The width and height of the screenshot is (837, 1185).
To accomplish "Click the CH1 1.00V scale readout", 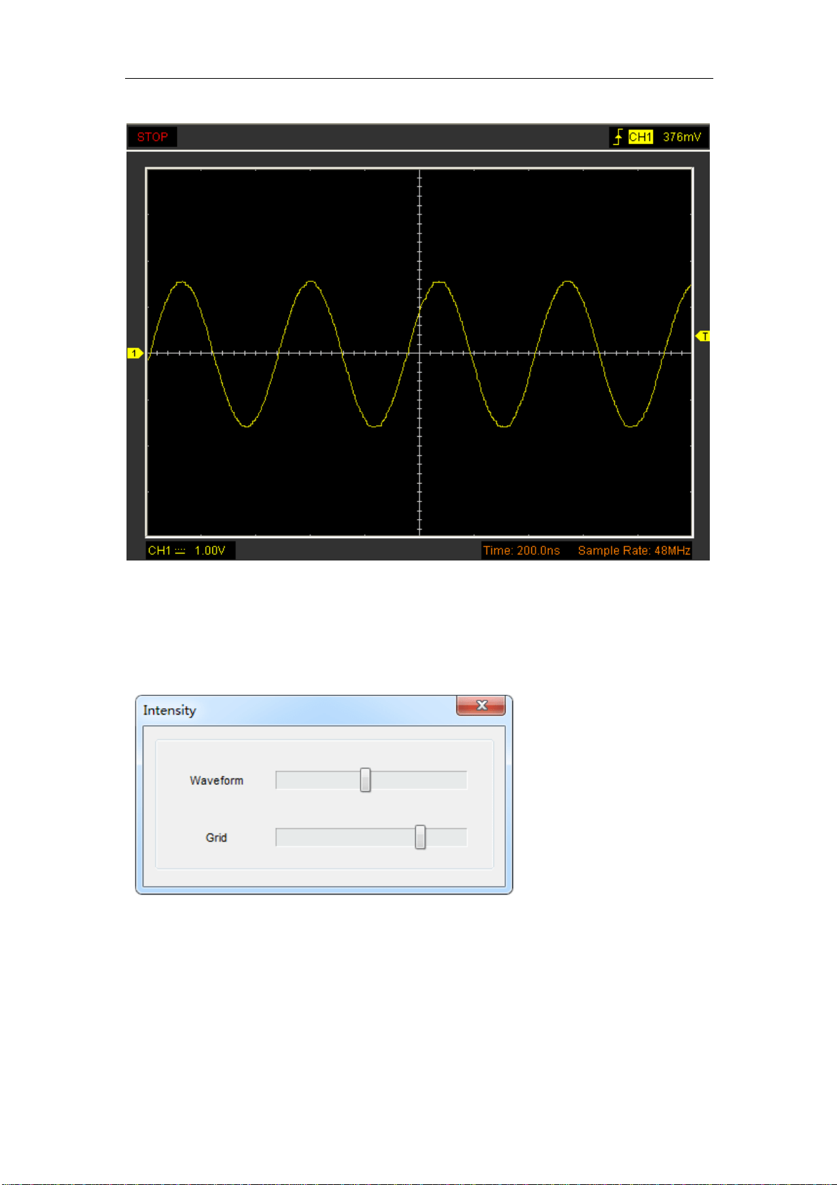I will (x=190, y=551).
